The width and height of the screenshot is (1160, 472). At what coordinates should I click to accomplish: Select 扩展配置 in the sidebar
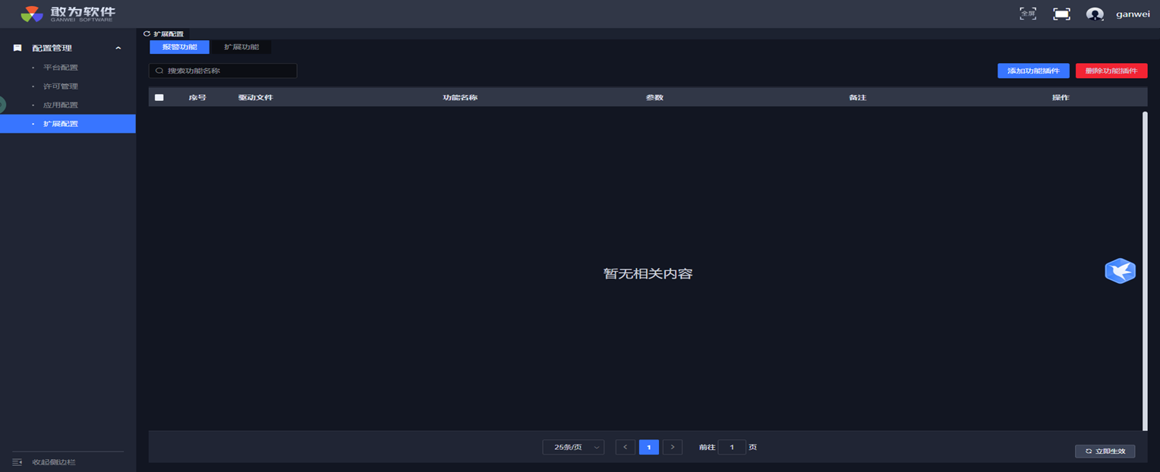tap(68, 124)
